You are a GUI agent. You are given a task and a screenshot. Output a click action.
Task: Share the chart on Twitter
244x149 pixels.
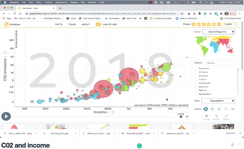(199, 24)
